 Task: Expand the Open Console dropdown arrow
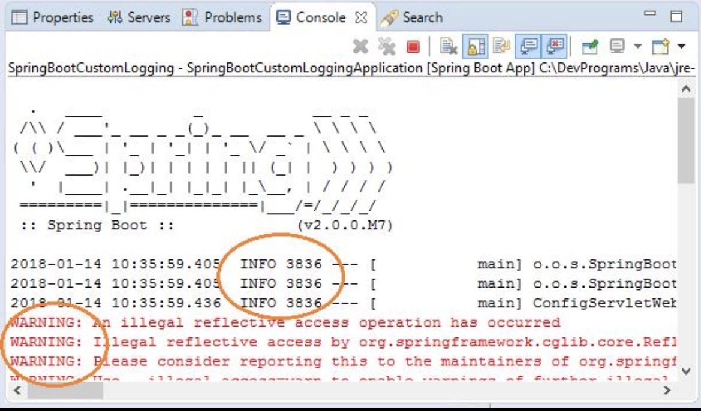[681, 46]
